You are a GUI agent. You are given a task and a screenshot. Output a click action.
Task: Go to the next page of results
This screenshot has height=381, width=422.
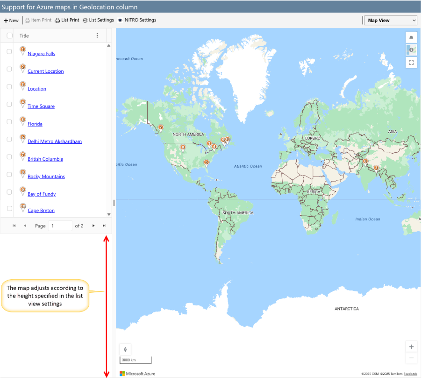[93, 226]
